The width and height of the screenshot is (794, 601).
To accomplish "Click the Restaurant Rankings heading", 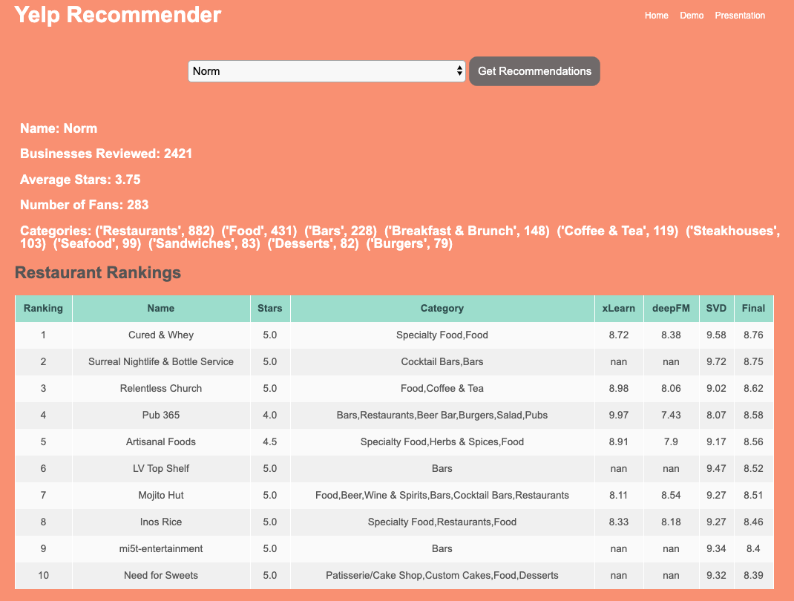I will [x=98, y=272].
